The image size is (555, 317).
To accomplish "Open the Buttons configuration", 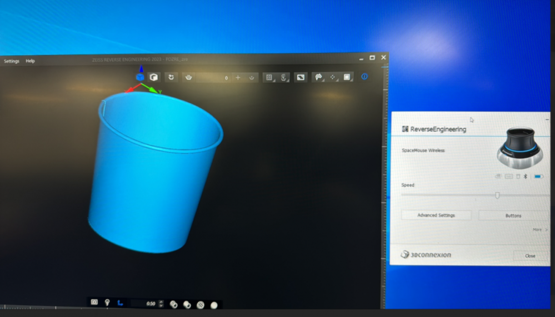I will tap(513, 215).
